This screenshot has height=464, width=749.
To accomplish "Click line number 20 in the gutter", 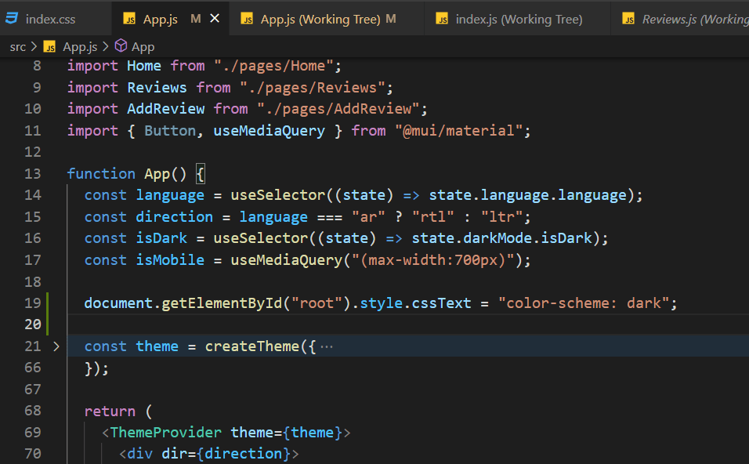I will coord(32,324).
